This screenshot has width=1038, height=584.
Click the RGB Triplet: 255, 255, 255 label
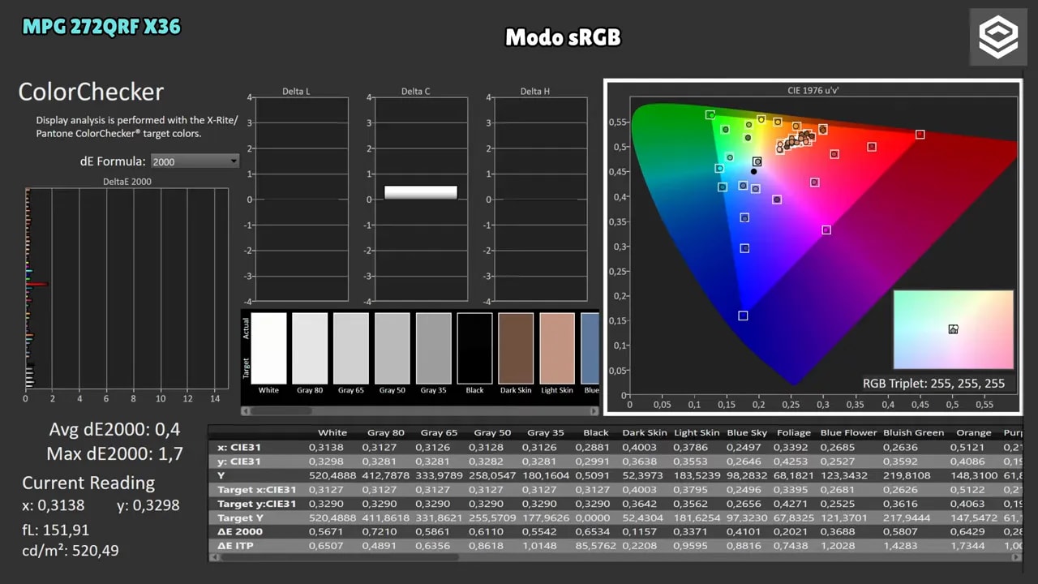tap(933, 384)
